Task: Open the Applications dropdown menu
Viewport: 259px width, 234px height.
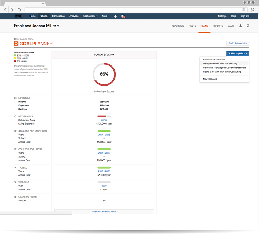Action: [90, 16]
